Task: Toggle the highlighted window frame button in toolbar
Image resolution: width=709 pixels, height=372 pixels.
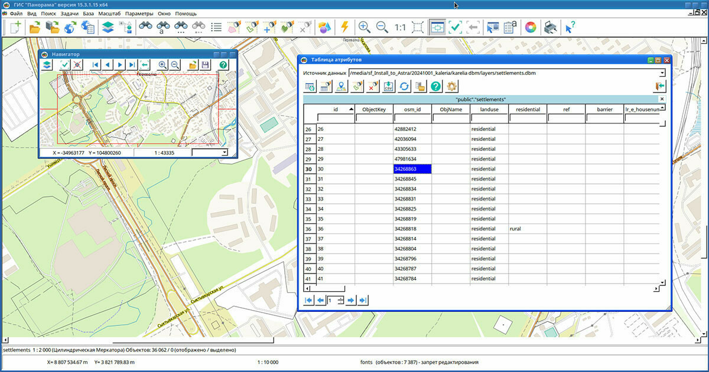Action: (437, 27)
